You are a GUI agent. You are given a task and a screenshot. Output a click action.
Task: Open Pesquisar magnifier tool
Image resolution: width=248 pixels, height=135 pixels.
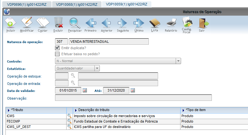tap(75, 23)
